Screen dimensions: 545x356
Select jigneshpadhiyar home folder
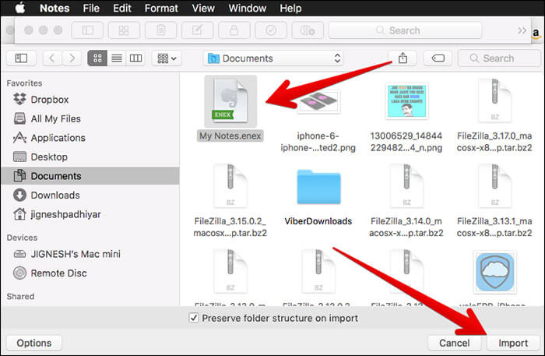tap(90, 214)
